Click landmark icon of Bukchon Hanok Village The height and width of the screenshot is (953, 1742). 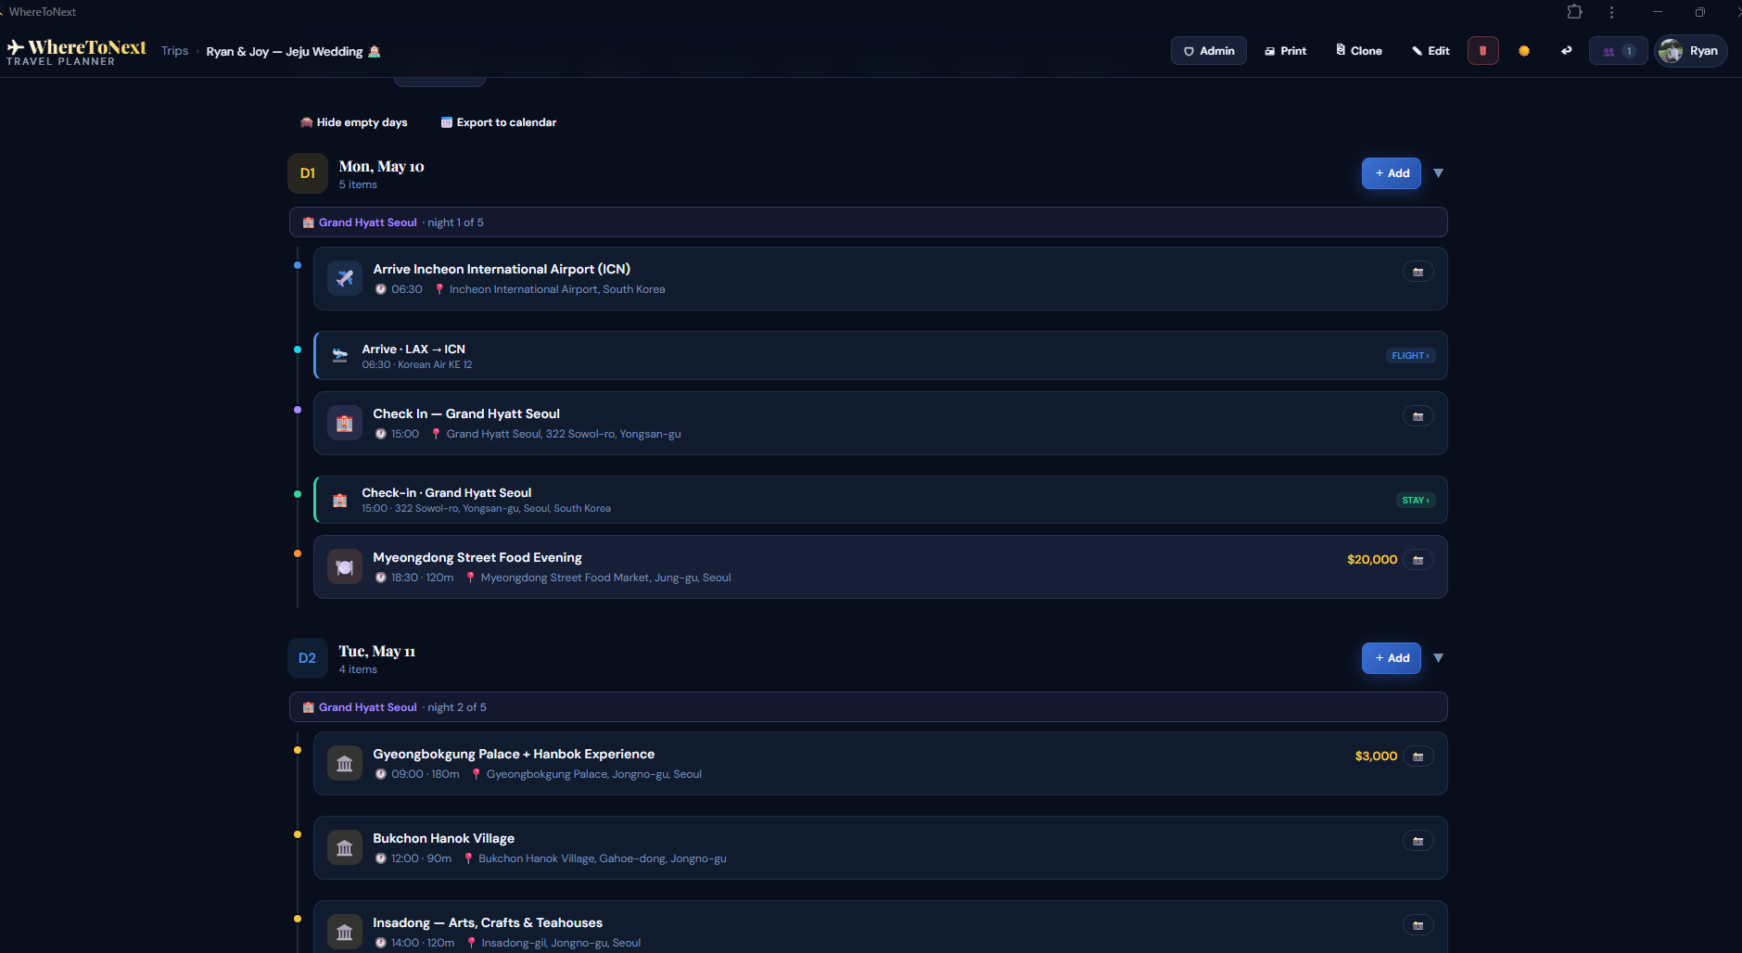345,848
